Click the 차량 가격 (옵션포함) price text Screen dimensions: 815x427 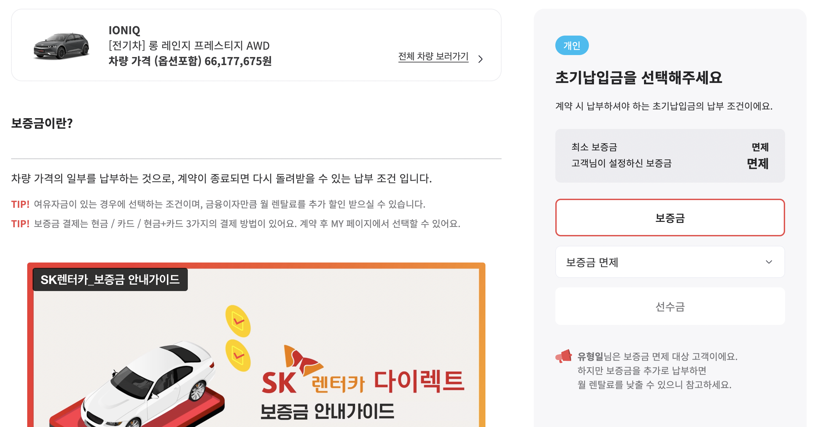190,61
